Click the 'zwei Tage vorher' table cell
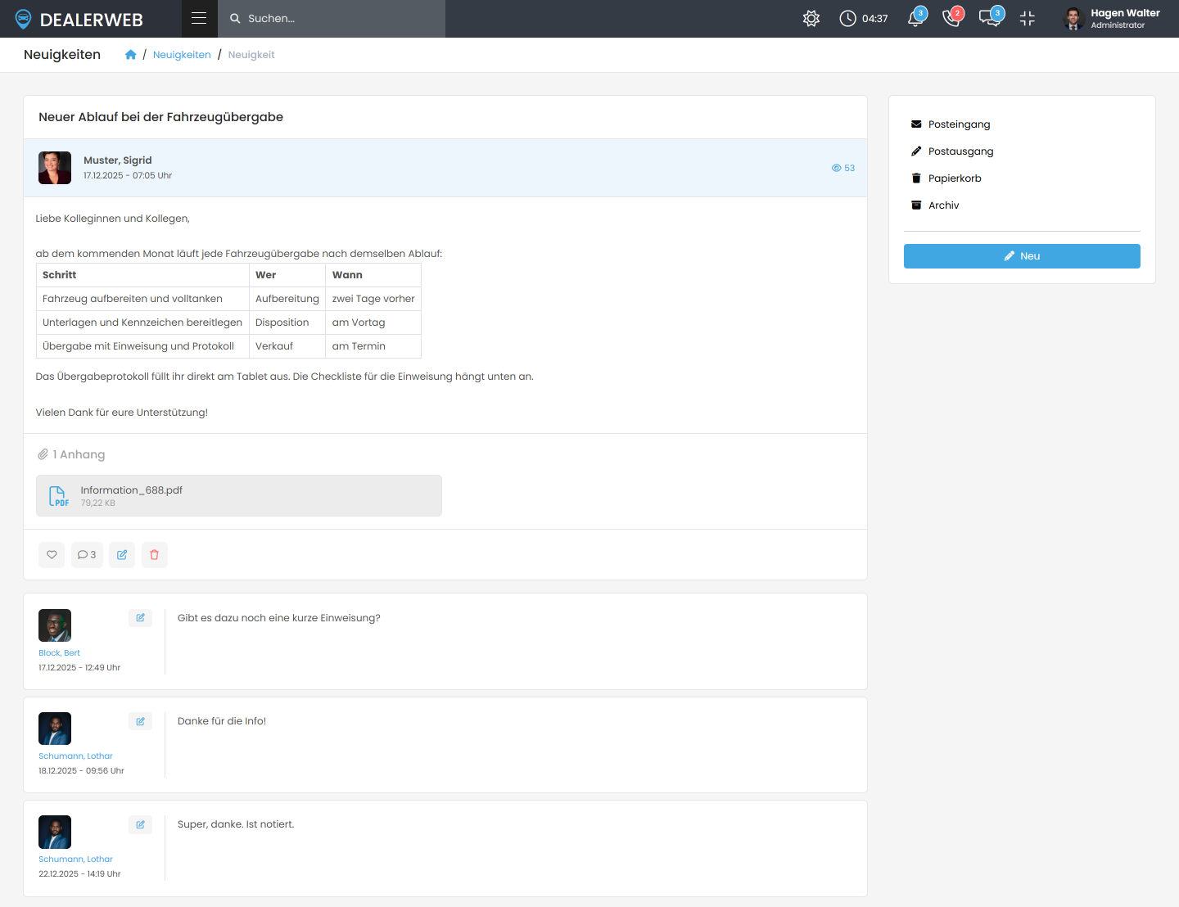Screen dimensions: 1179x907 pyautogui.click(x=373, y=299)
